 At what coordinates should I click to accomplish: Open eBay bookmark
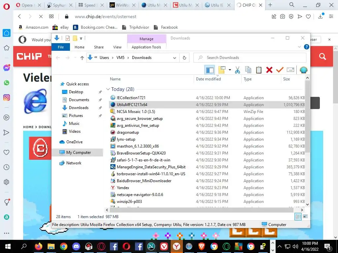coord(61,27)
